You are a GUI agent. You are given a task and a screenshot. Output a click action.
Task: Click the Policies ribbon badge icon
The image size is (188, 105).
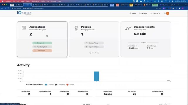point(76,28)
